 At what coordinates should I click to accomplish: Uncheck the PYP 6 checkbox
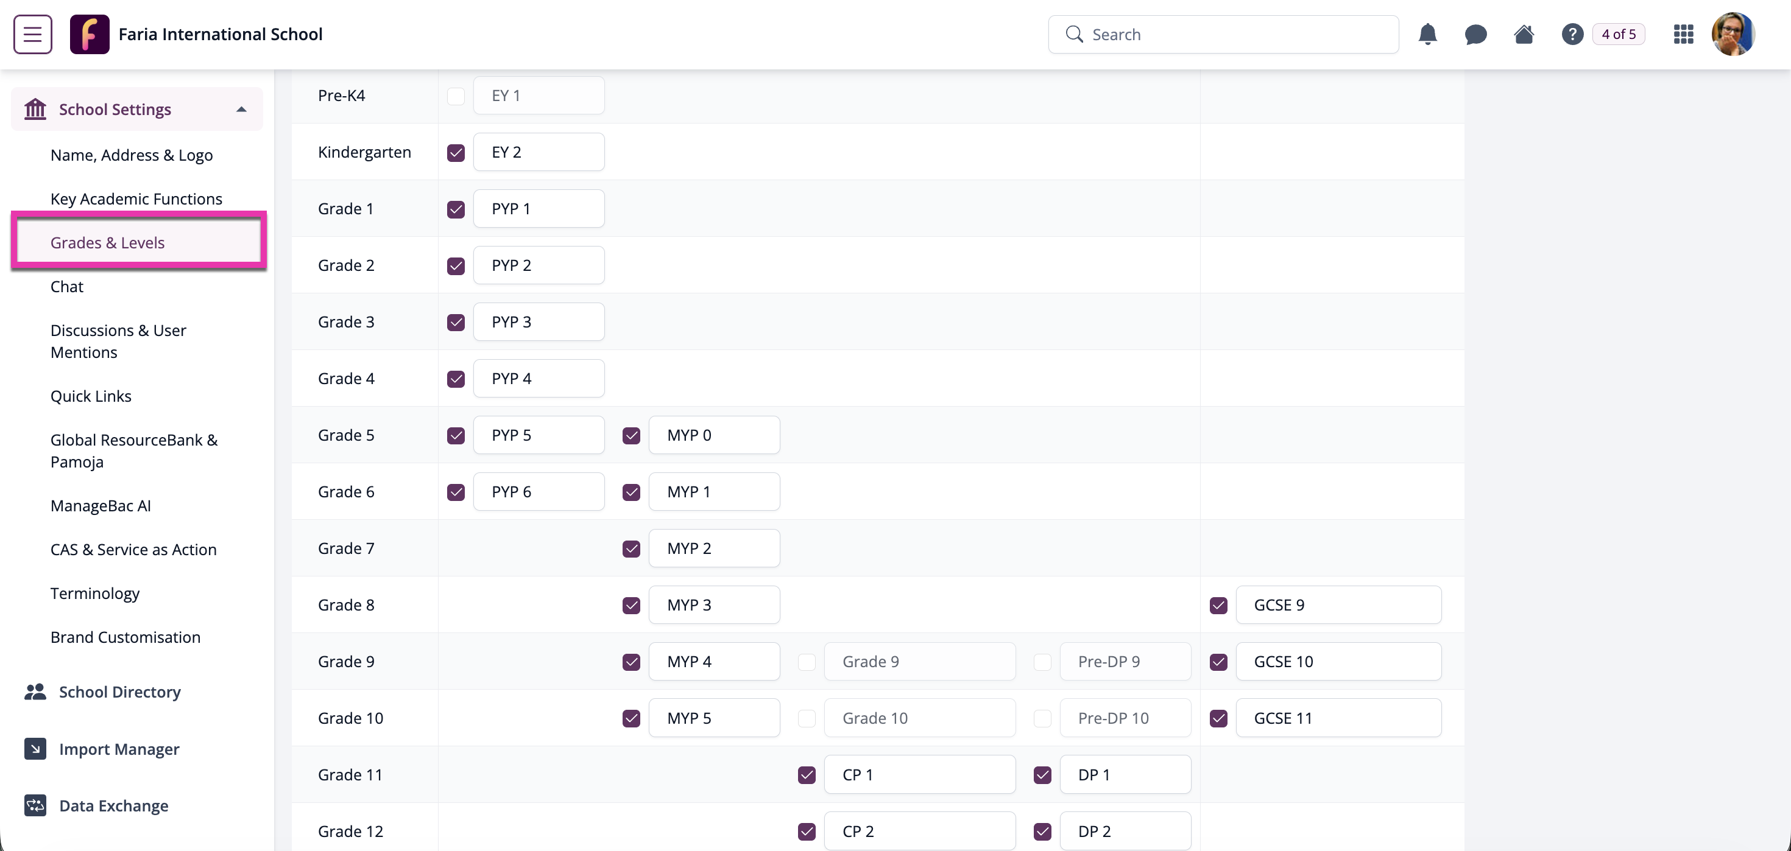coord(456,492)
